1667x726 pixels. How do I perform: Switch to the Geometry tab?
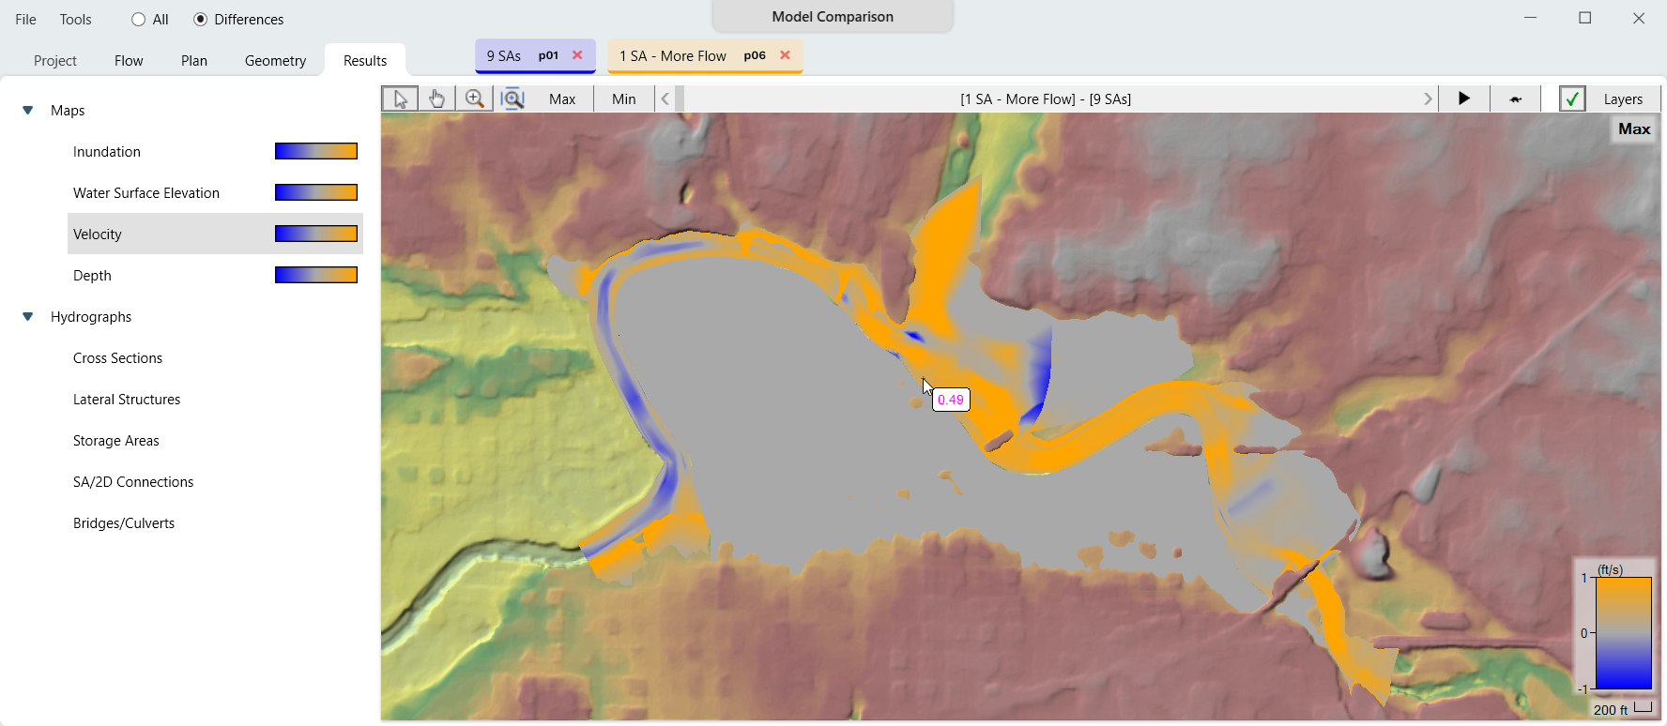pyautogui.click(x=275, y=61)
